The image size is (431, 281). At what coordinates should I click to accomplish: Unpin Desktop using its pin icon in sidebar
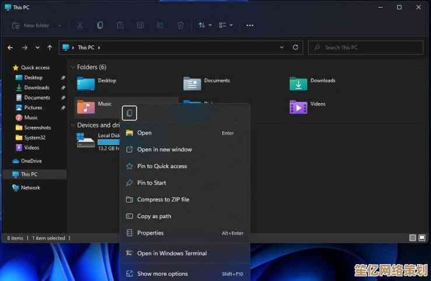63,77
